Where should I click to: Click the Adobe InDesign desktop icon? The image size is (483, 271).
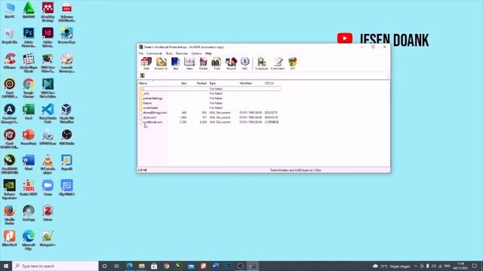point(48,37)
